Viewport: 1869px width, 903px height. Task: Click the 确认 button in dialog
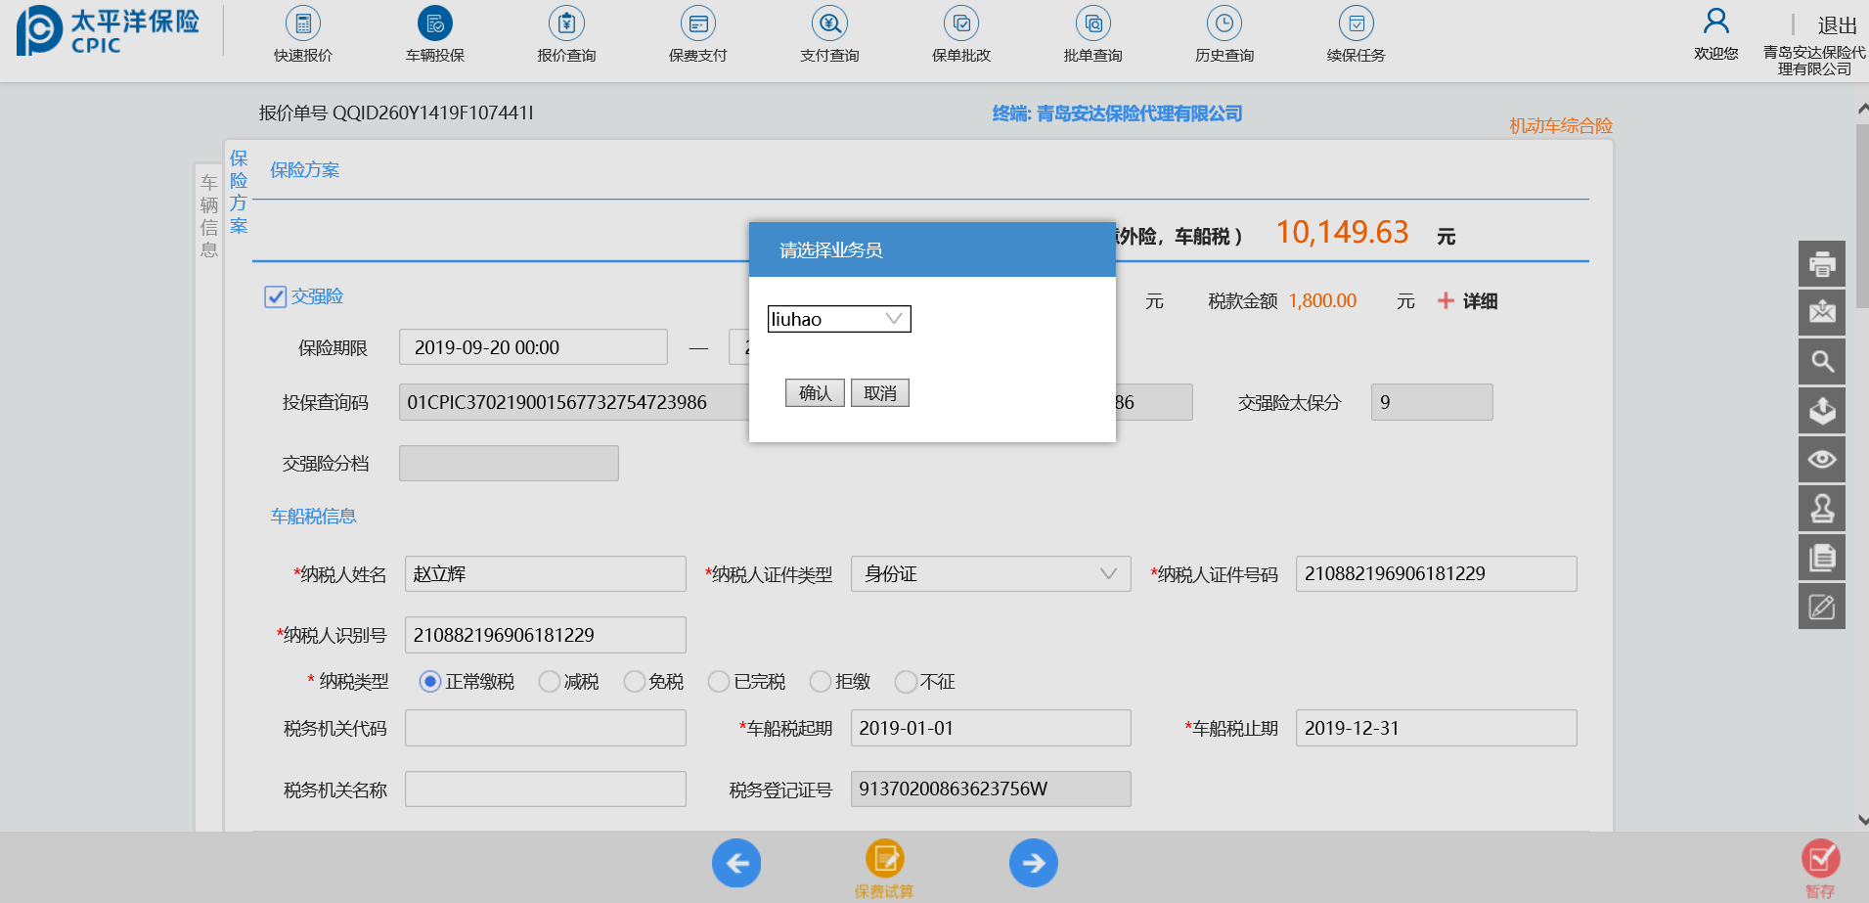pos(815,393)
